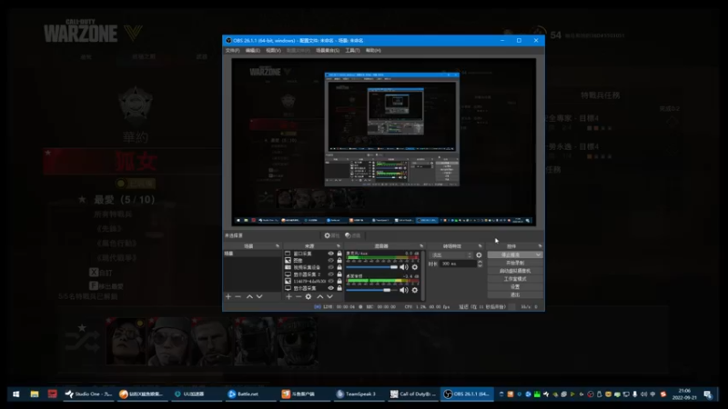Viewport: 728px width, 409px height.
Task: Toggle lock on 窗口采集 source
Action: coord(339,254)
